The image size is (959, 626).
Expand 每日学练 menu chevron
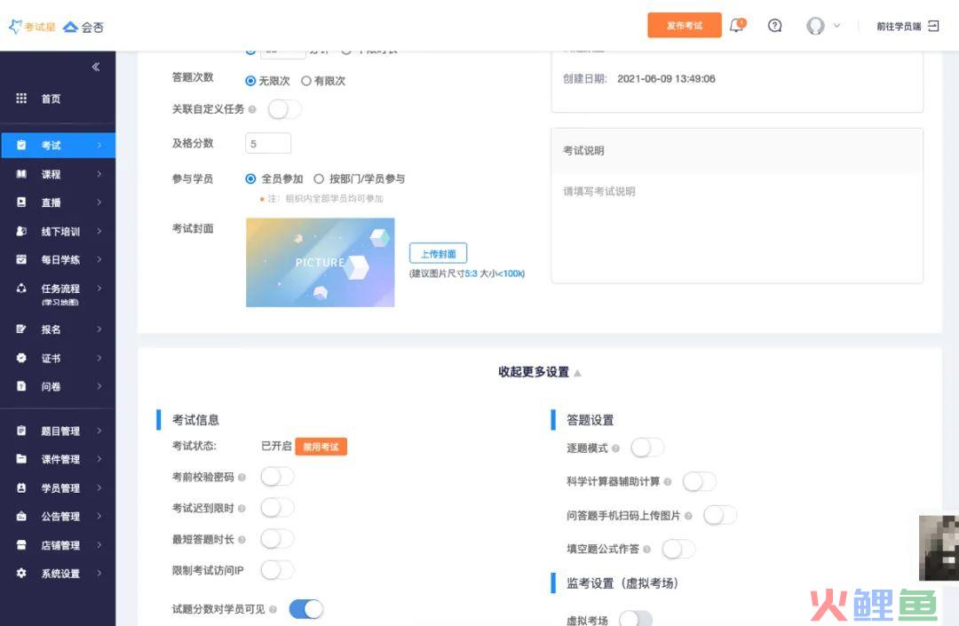coord(99,259)
